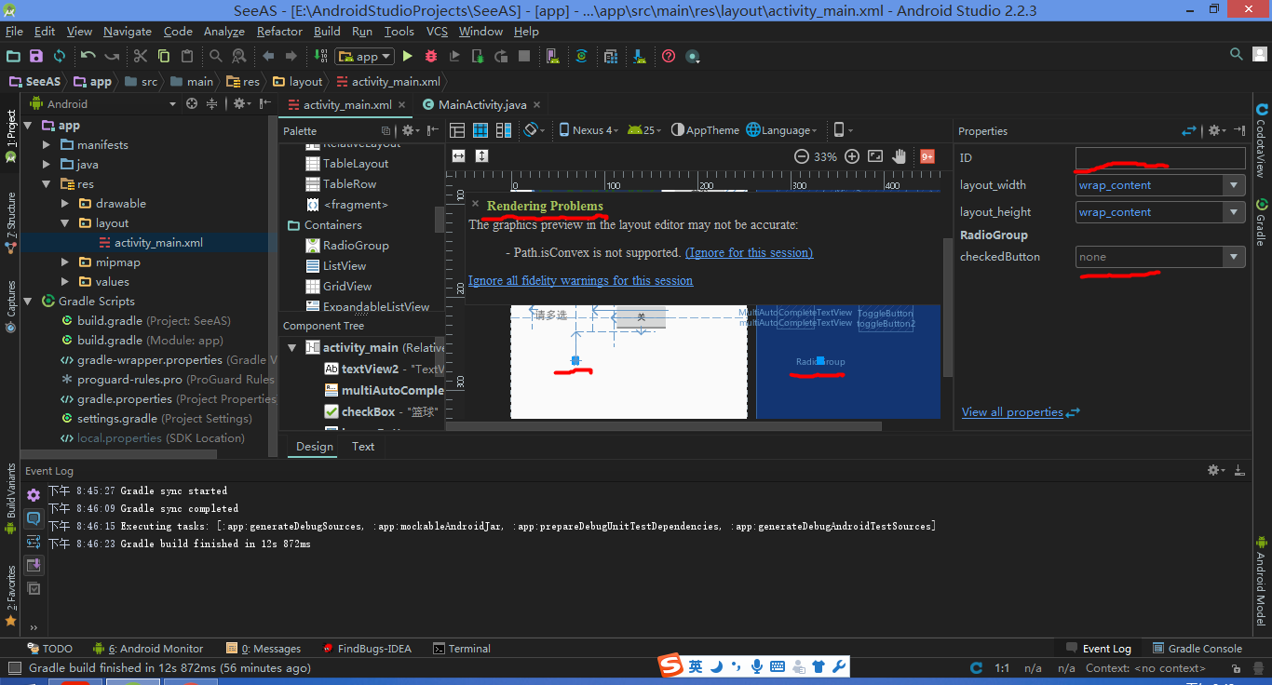Open the AVD Manager icon

552,56
